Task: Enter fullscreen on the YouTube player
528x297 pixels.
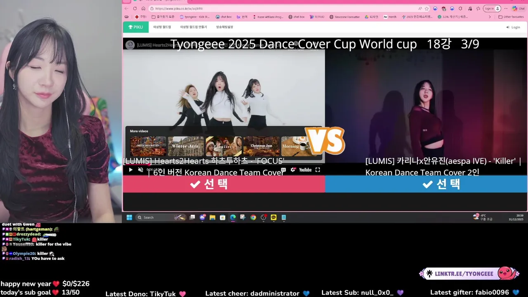Action: coord(318,170)
